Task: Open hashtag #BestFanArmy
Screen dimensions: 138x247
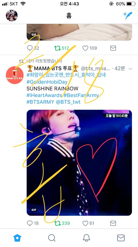Action: [81, 95]
